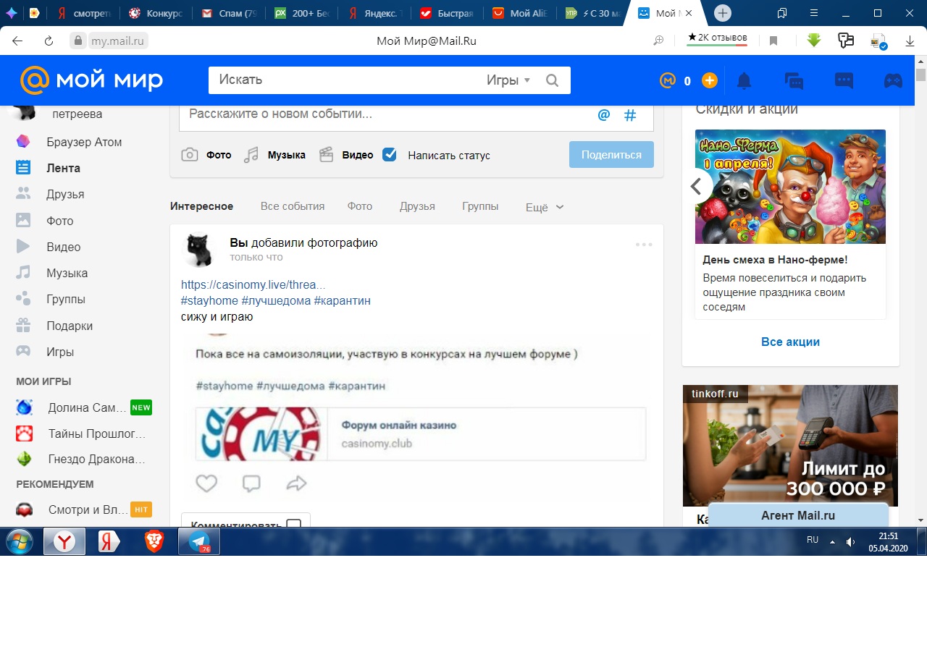The image size is (927, 660).
Task: Attach a photo with the camera icon
Action: click(x=190, y=155)
